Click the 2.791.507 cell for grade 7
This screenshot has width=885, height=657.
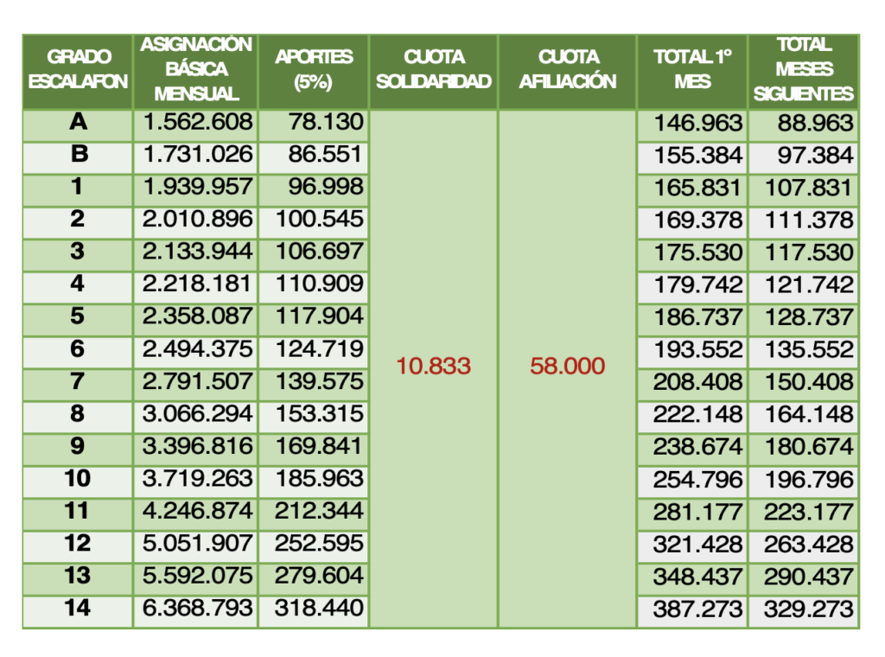[x=198, y=382]
